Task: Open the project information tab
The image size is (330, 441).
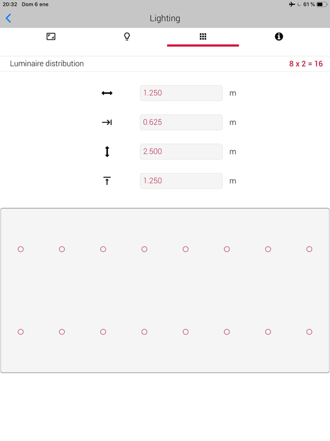Action: tap(279, 36)
